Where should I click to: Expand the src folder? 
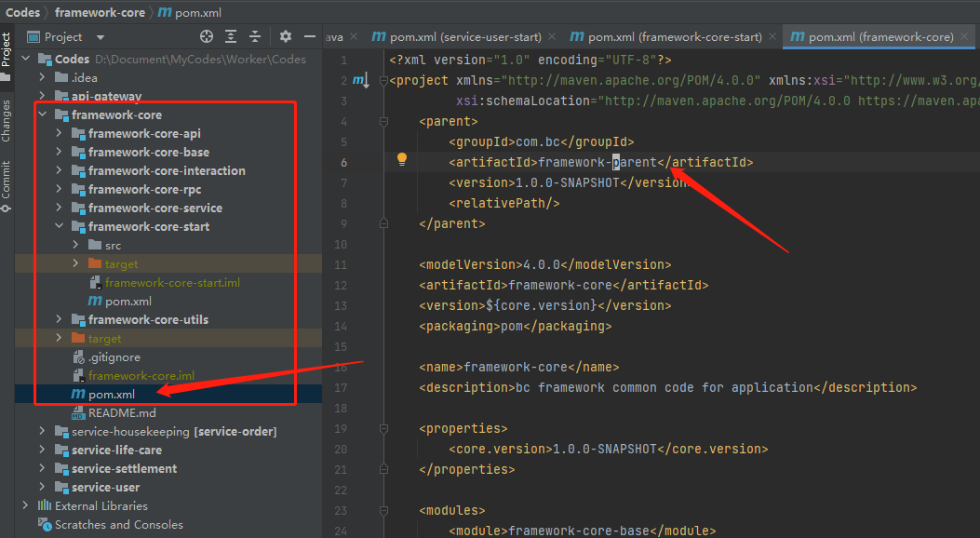75,245
